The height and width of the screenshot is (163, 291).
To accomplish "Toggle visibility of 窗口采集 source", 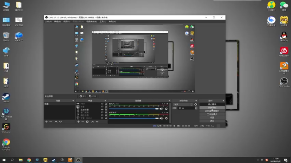I will coord(102,112).
